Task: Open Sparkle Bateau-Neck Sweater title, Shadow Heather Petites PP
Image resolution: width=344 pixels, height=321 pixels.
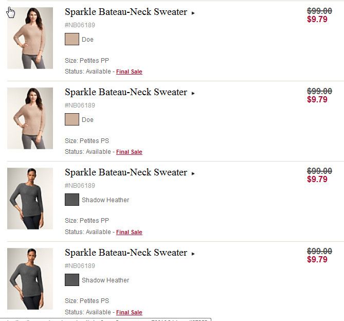Action: tap(125, 172)
